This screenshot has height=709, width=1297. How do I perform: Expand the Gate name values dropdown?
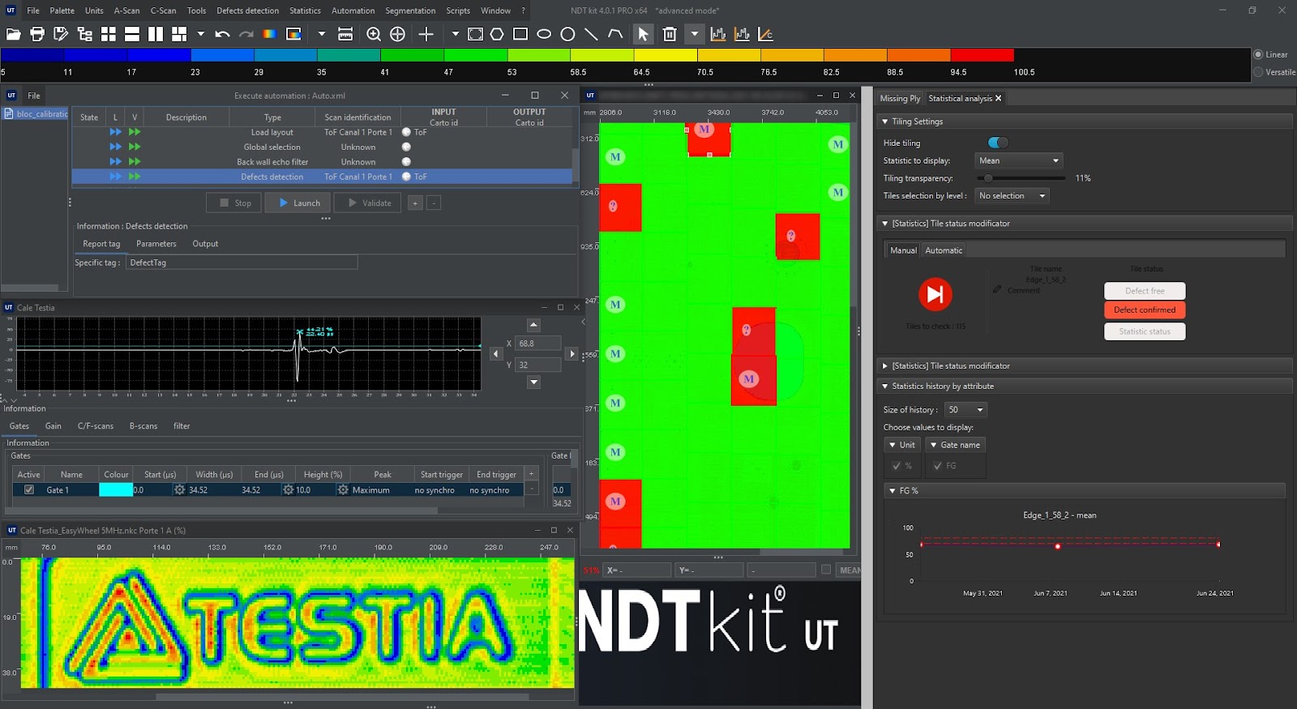(x=955, y=445)
